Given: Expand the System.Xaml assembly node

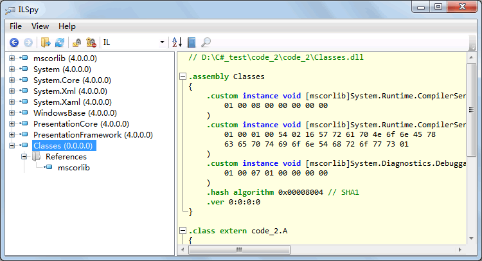Looking at the screenshot, I should click(x=12, y=102).
